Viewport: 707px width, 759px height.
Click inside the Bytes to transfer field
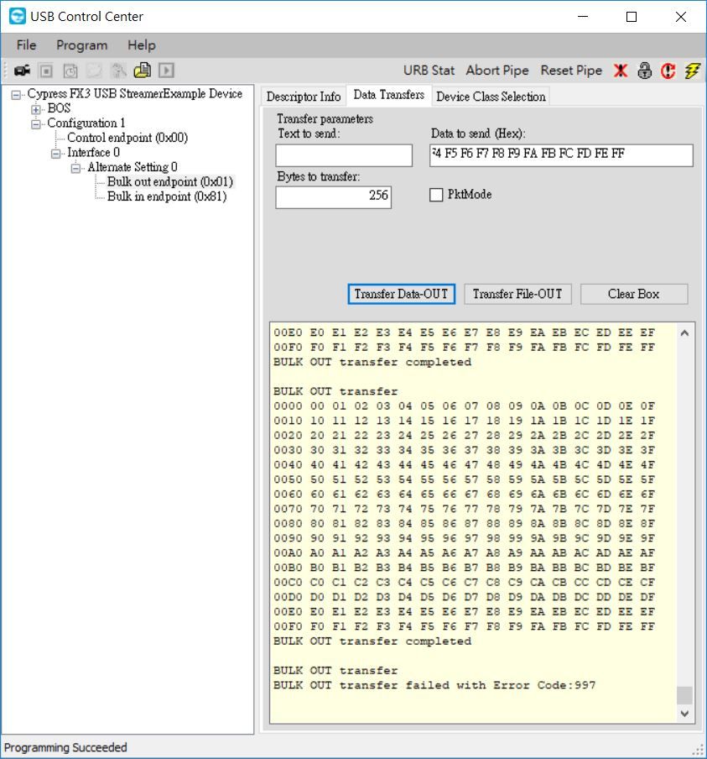332,197
